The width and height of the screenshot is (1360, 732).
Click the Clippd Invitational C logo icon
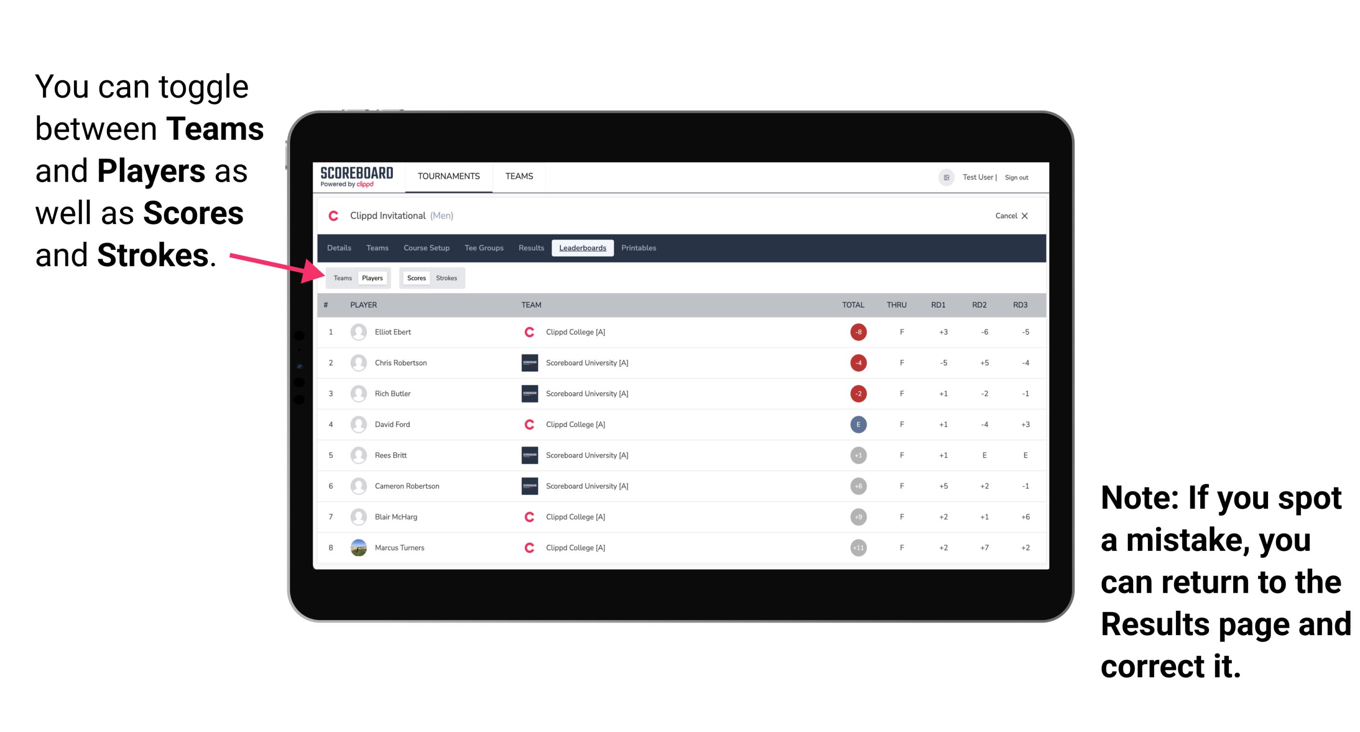(x=332, y=216)
